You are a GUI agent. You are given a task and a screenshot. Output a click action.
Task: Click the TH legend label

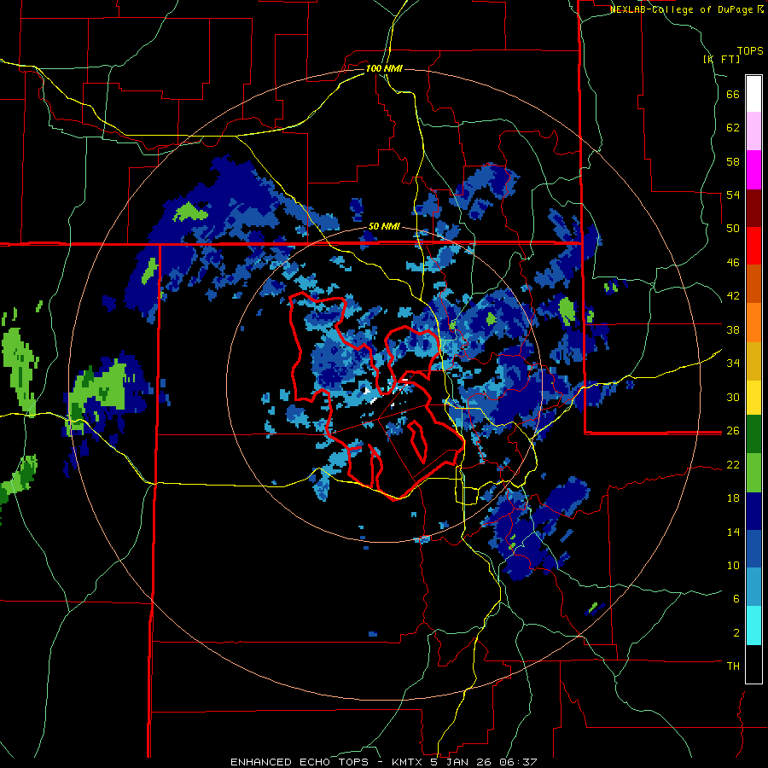point(733,666)
